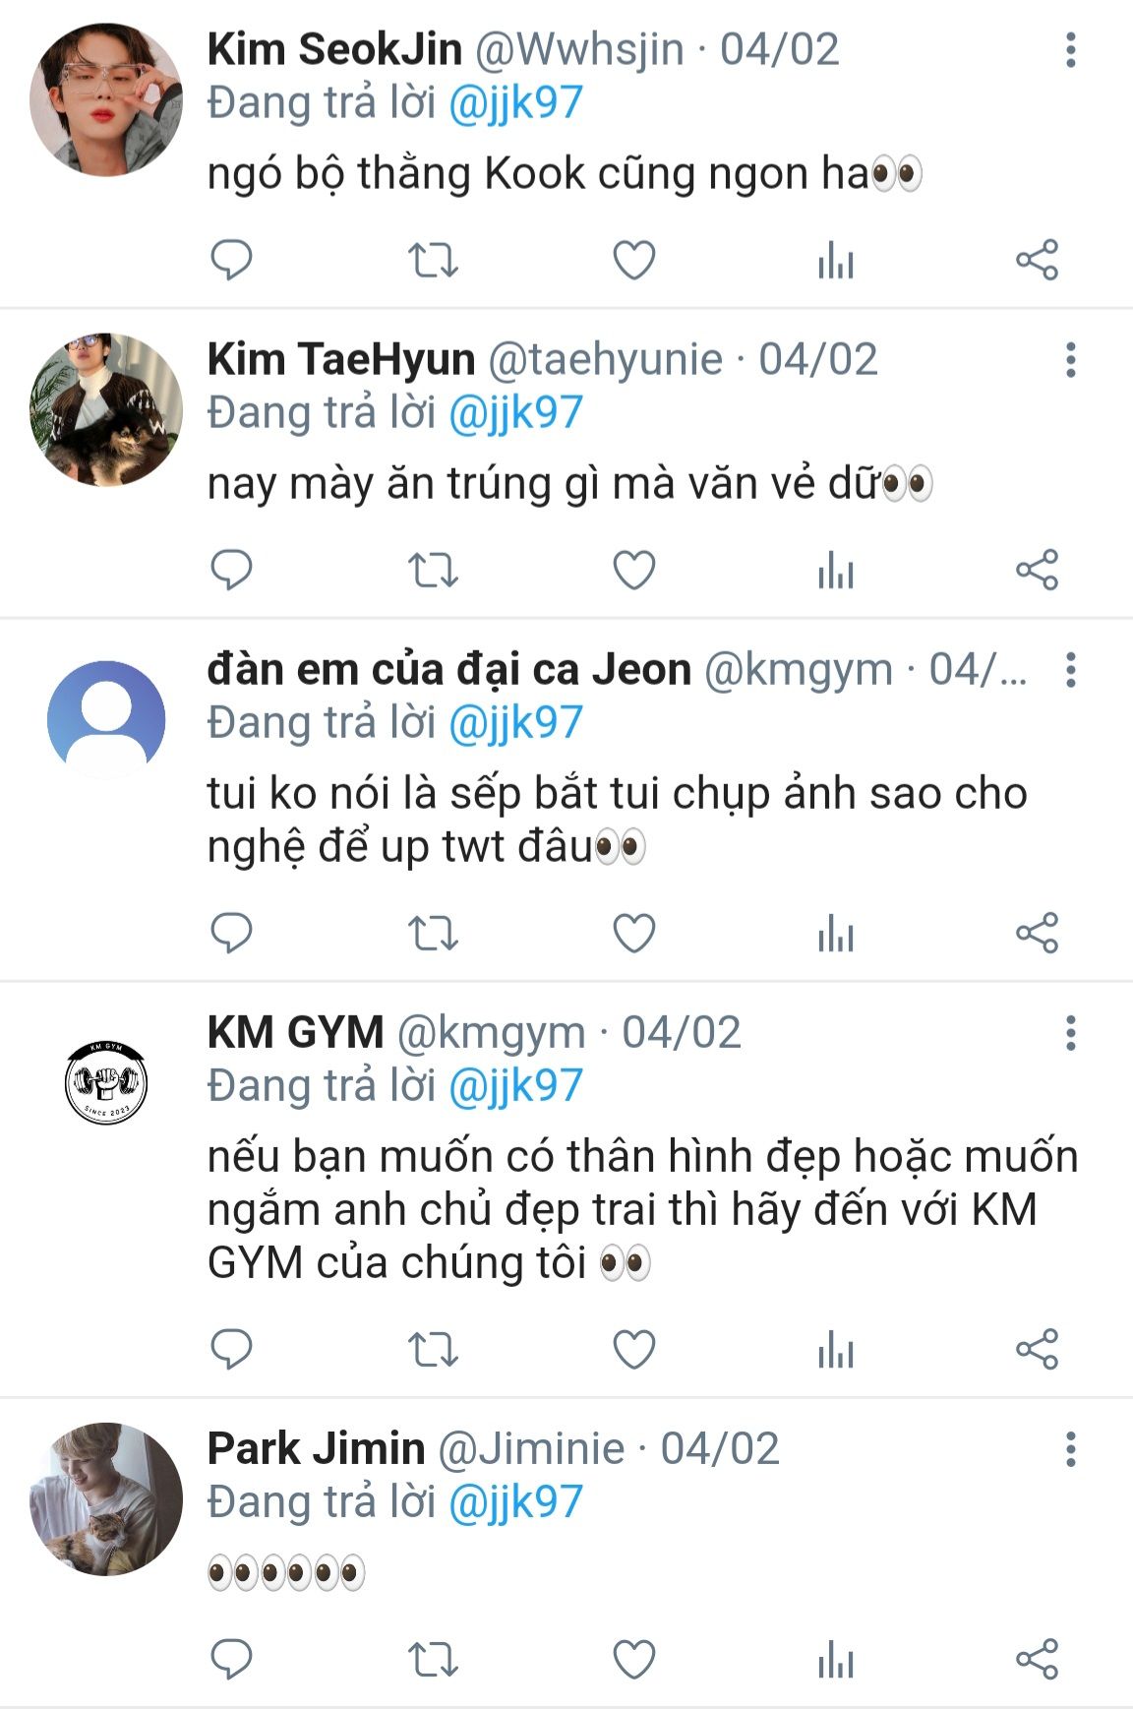Like Kim SeokJin's tweet
1133x1709 pixels.
(x=634, y=260)
